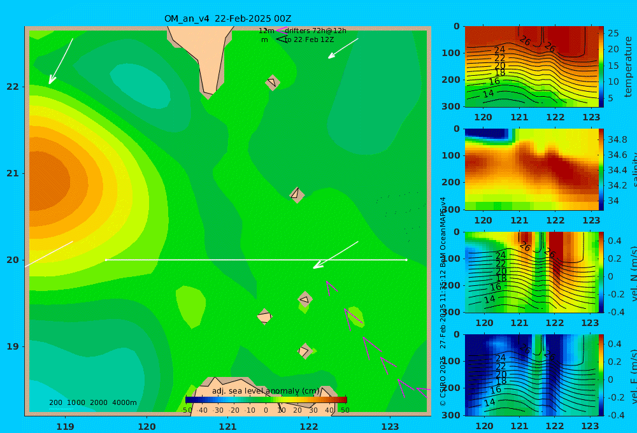
Task: Click the salinity colorbar
Action: coord(601,169)
